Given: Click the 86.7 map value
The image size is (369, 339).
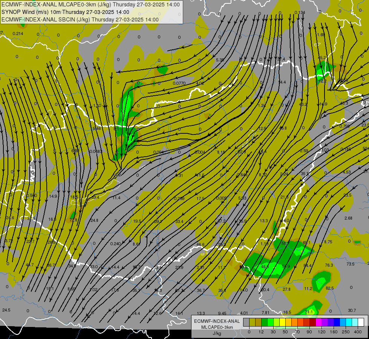Looking at the screenshot, I should click(51, 265).
